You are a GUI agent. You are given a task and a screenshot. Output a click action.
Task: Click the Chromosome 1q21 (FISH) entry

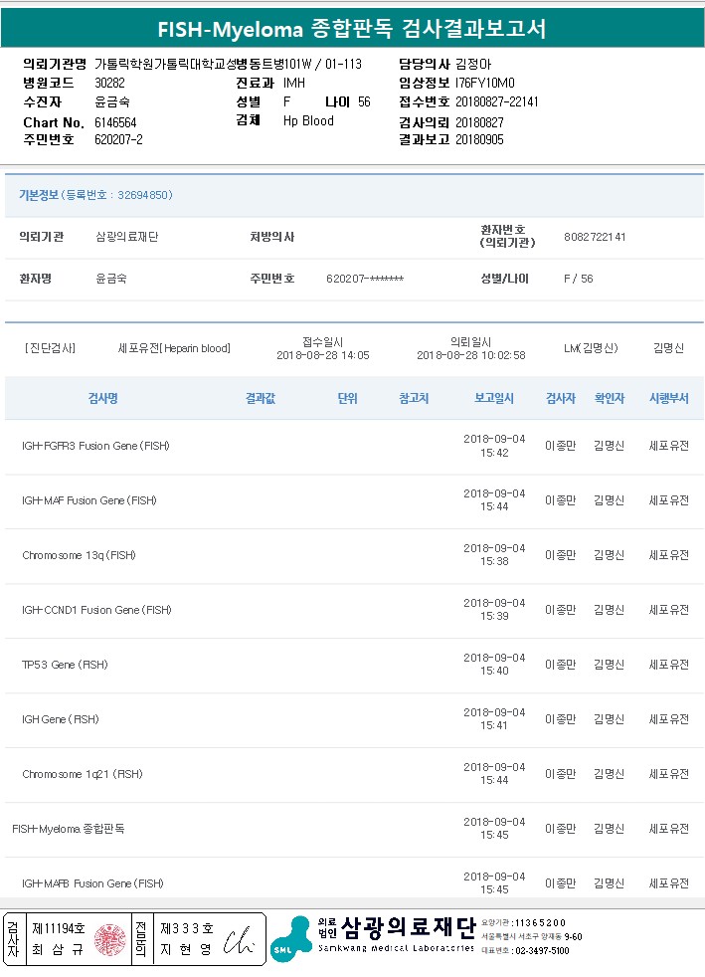(82, 774)
